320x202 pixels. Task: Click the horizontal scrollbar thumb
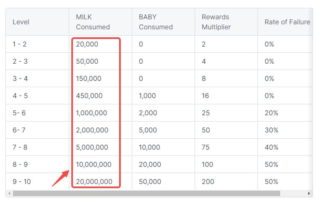(146, 194)
